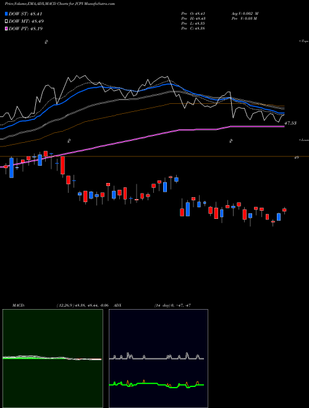The width and height of the screenshot is (309, 408).
Task: Select the 'DOW ST: 48.41' legend label
Action: (25, 14)
